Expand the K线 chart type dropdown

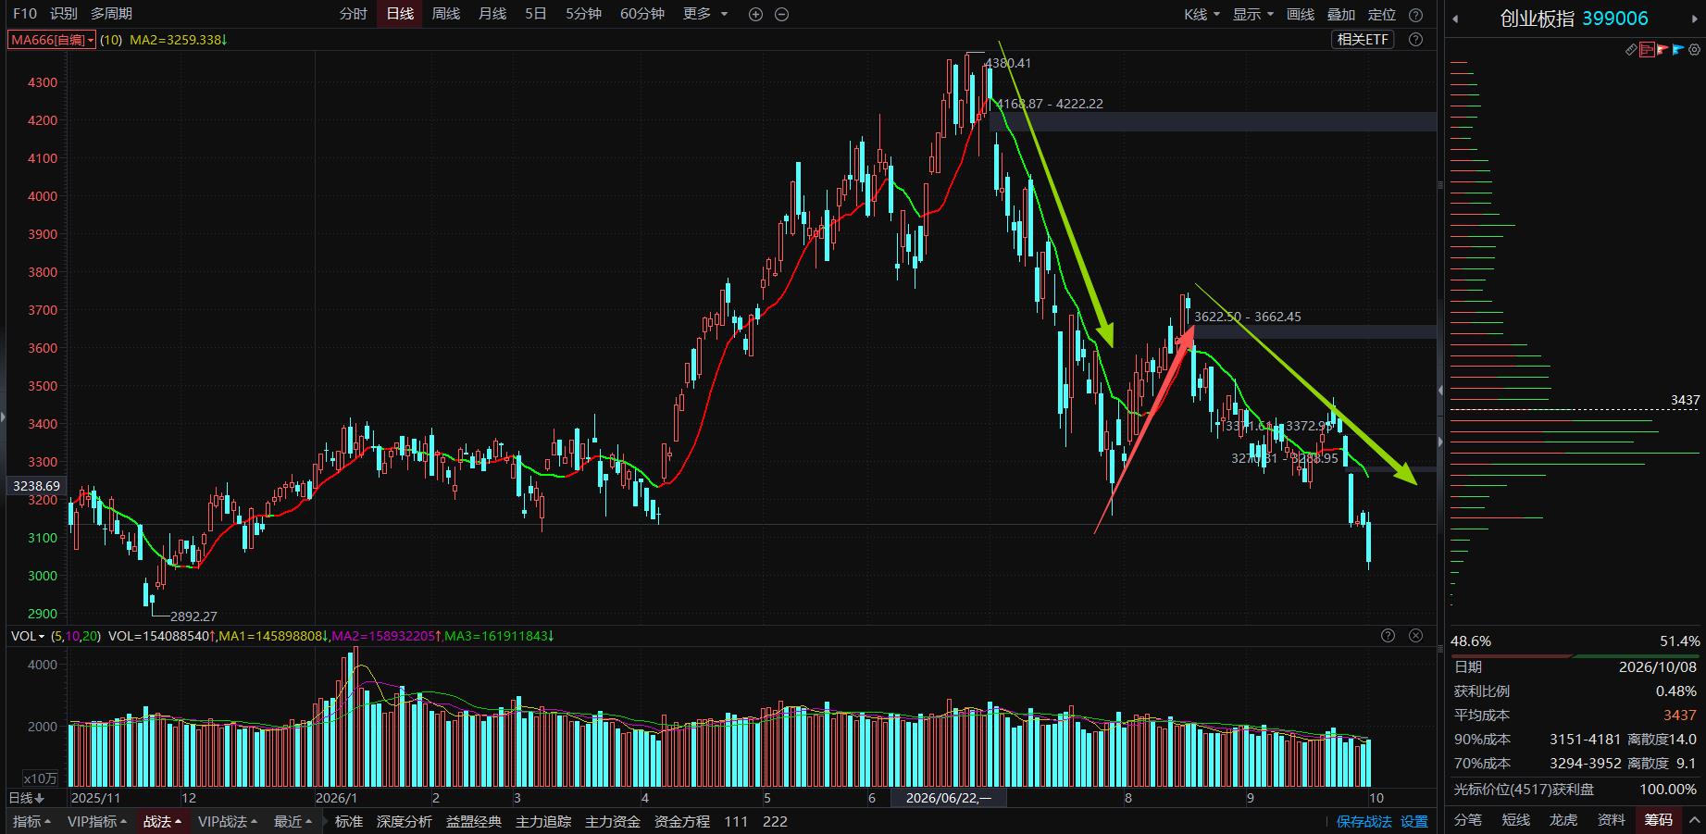[1202, 14]
